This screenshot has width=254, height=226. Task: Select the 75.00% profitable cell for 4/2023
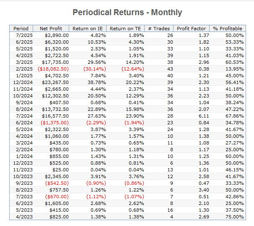(x=235, y=217)
